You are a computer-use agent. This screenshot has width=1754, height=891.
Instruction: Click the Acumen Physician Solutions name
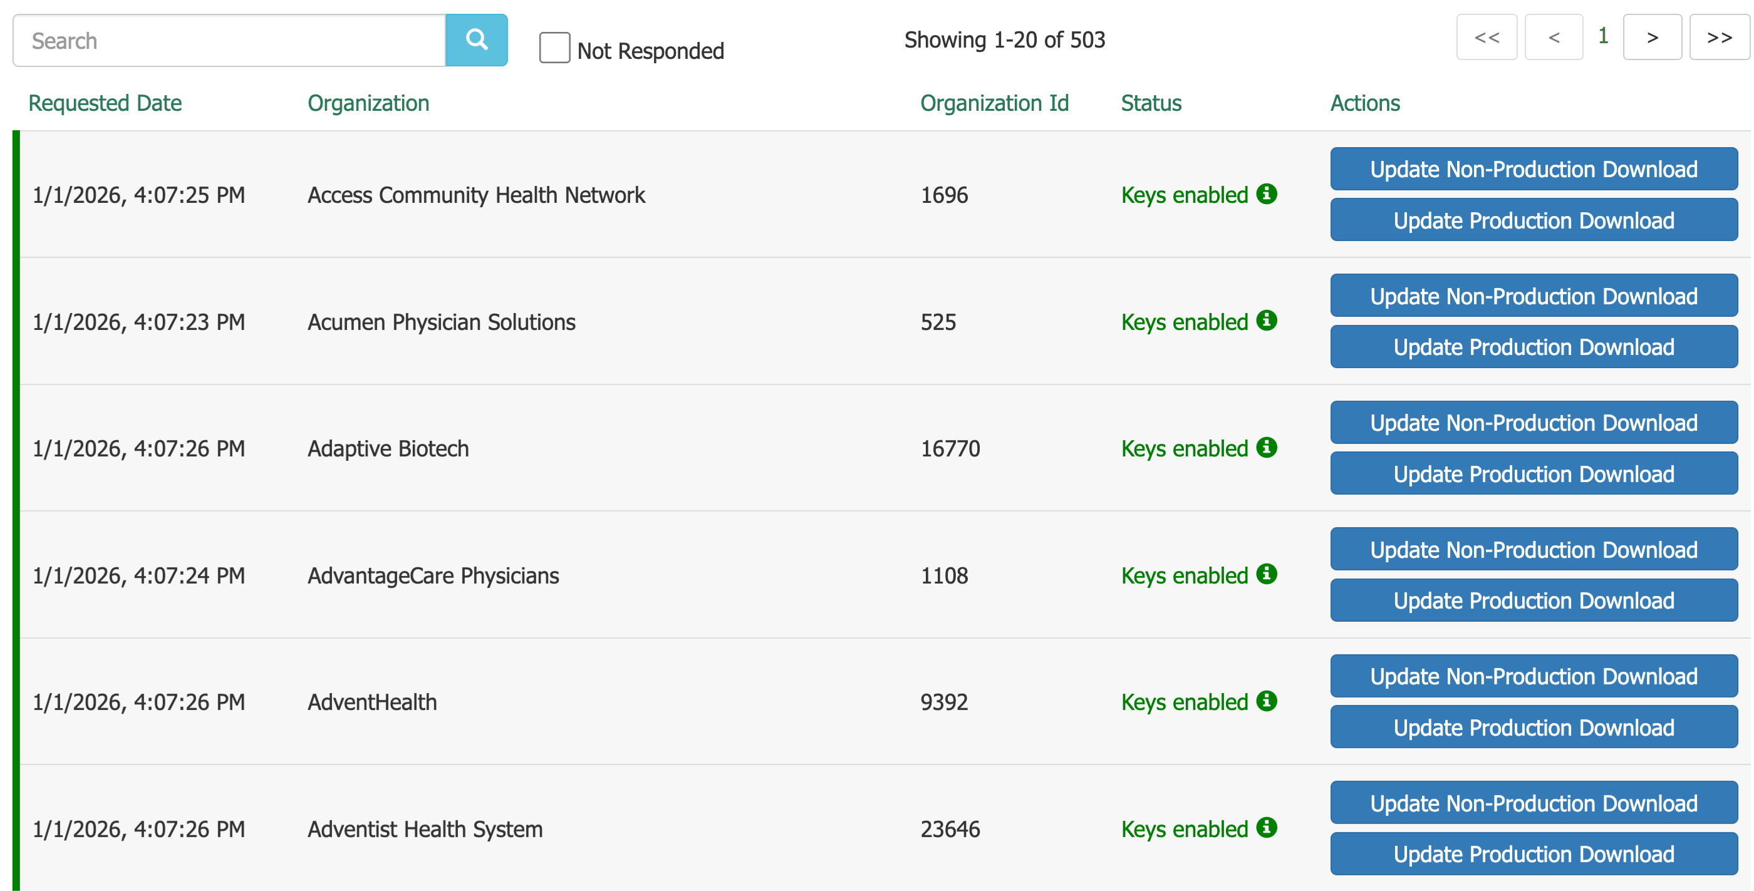click(x=441, y=322)
